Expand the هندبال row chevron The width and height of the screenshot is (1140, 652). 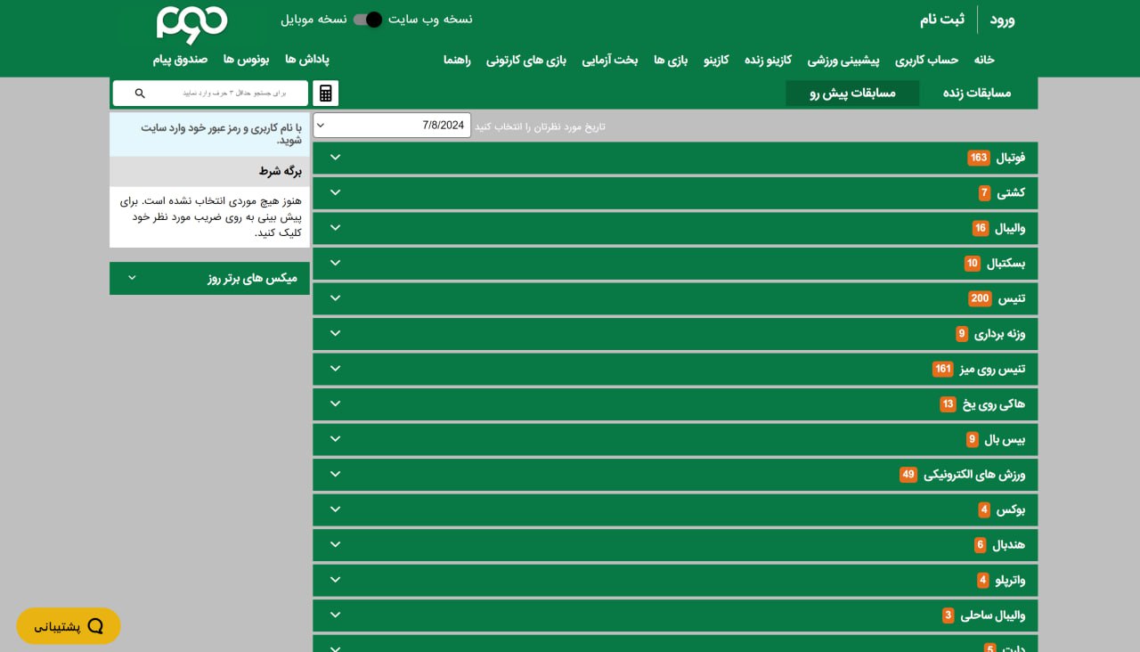click(336, 544)
